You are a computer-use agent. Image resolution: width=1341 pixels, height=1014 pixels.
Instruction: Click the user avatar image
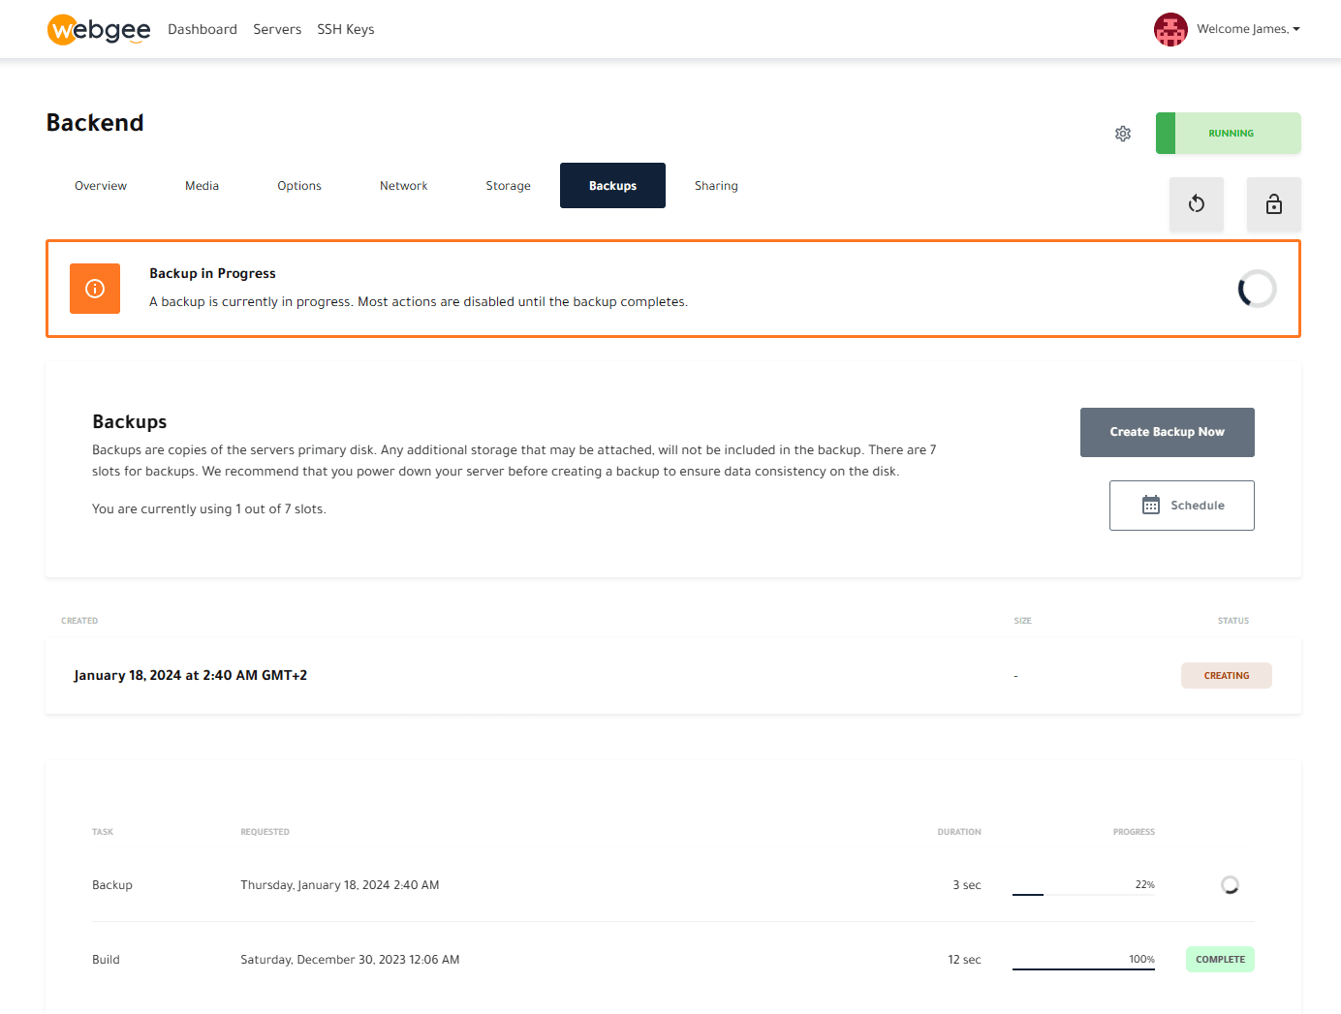[x=1170, y=29]
